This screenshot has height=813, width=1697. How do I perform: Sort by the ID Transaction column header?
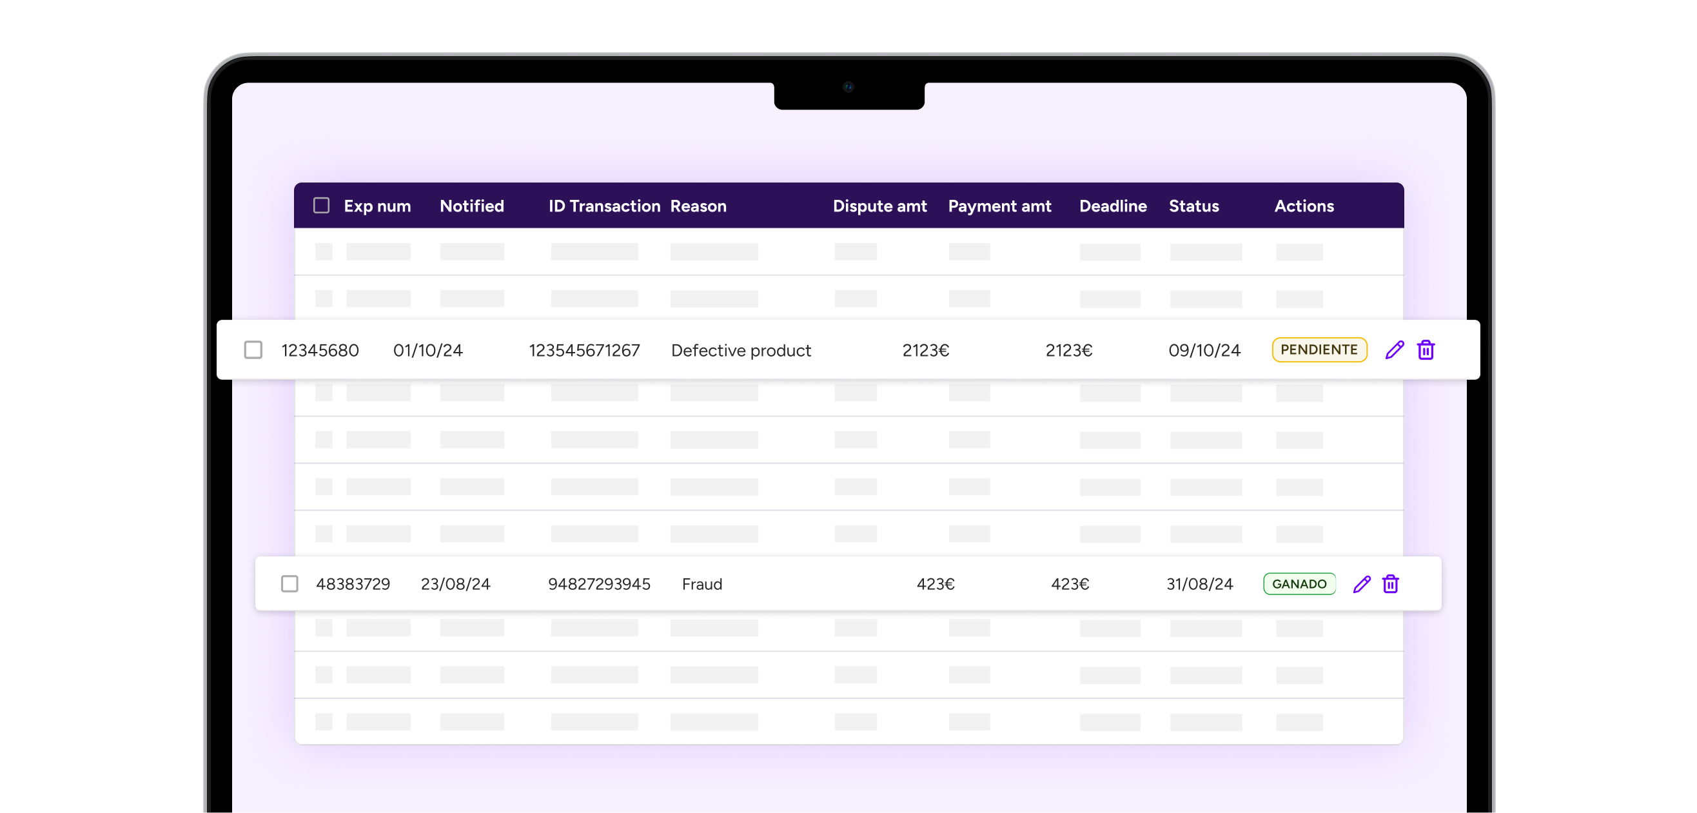[x=604, y=206]
